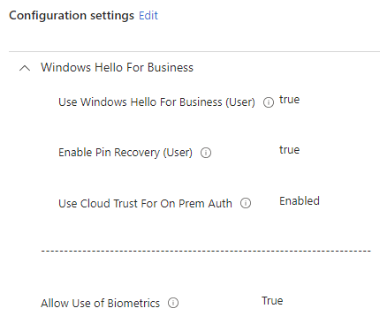This screenshot has width=380, height=331.
Task: Click the true value for Use Windows Hello
Action: (289, 100)
